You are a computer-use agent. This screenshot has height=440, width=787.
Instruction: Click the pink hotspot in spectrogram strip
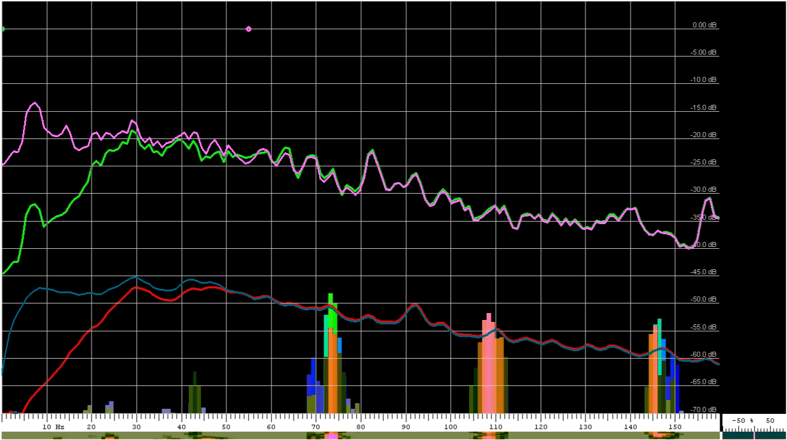[x=331, y=436]
